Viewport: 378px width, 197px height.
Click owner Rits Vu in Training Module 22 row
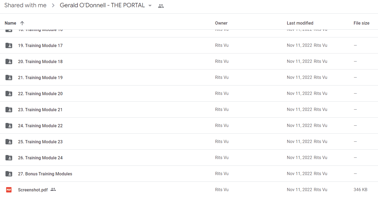tap(222, 126)
